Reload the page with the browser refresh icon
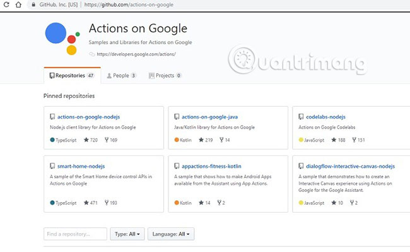This screenshot has height=252, width=410. click(x=6, y=4)
